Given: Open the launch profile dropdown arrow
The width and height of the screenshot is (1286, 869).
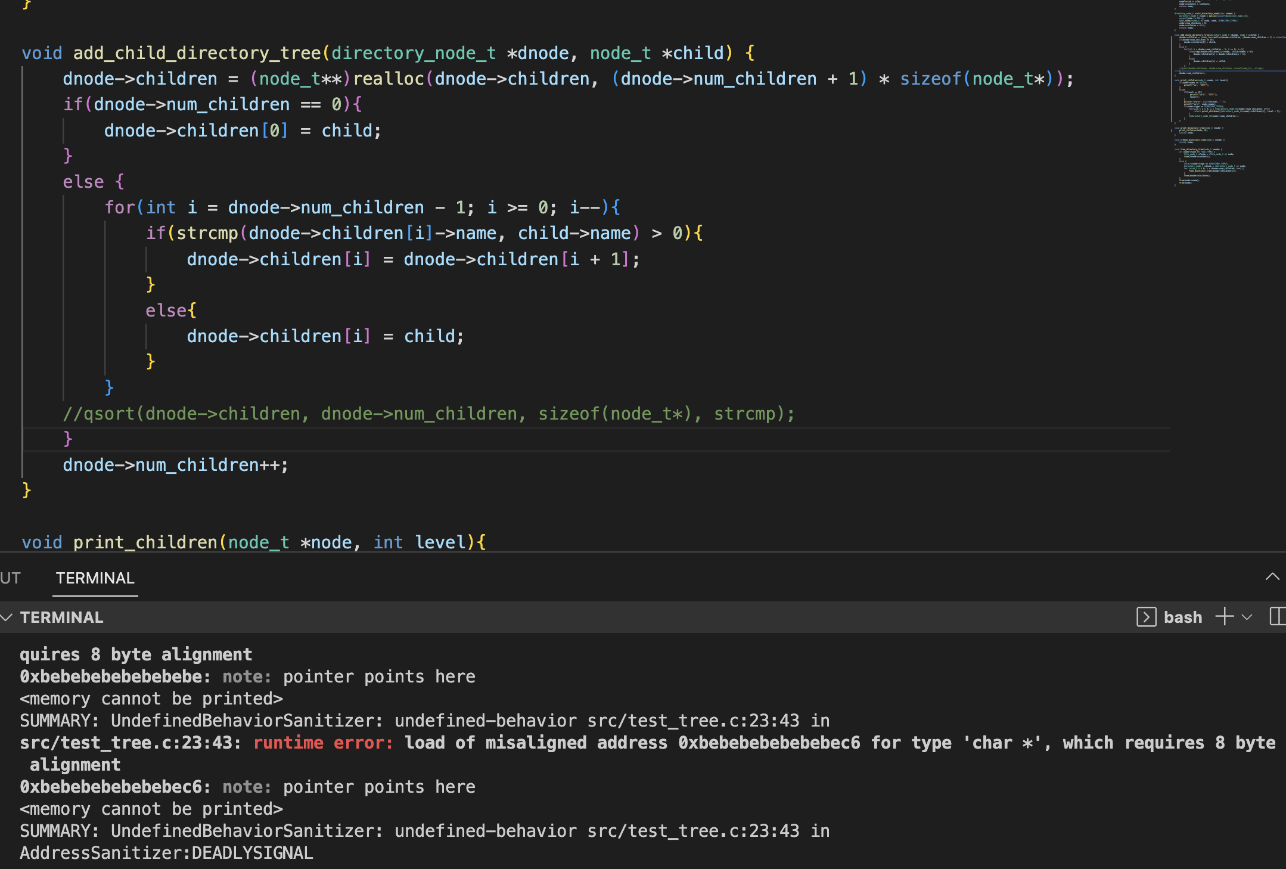Looking at the screenshot, I should pyautogui.click(x=1247, y=617).
